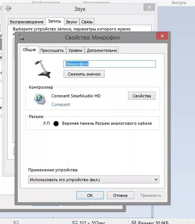Image resolution: width=195 pixels, height=224 pixels.
Task: Click the Звук window speaker title icon
Action: tap(8, 8)
